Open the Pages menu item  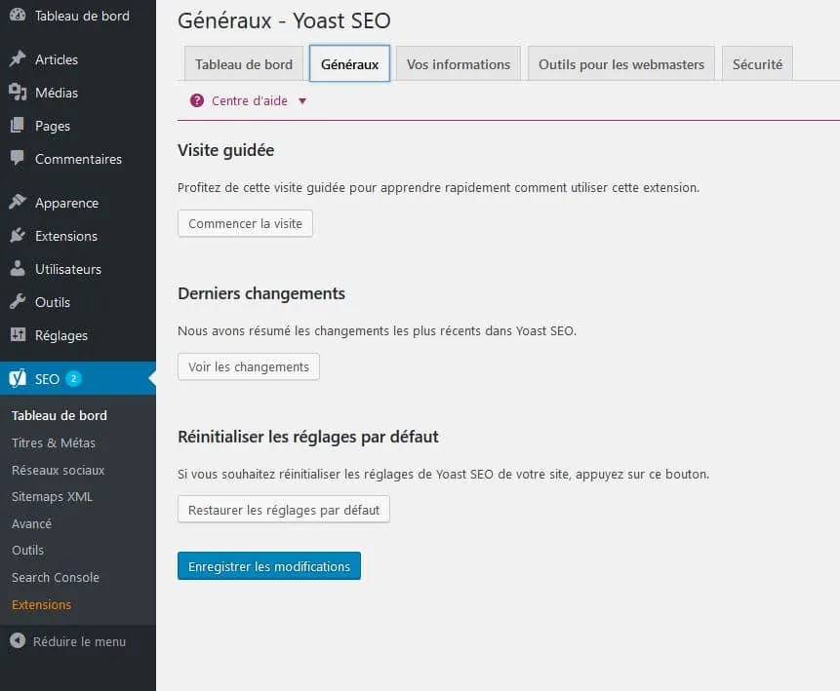(78, 126)
